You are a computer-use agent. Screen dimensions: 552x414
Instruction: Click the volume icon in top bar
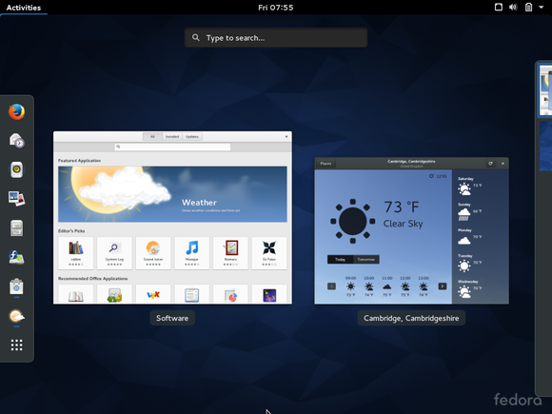(513, 7)
